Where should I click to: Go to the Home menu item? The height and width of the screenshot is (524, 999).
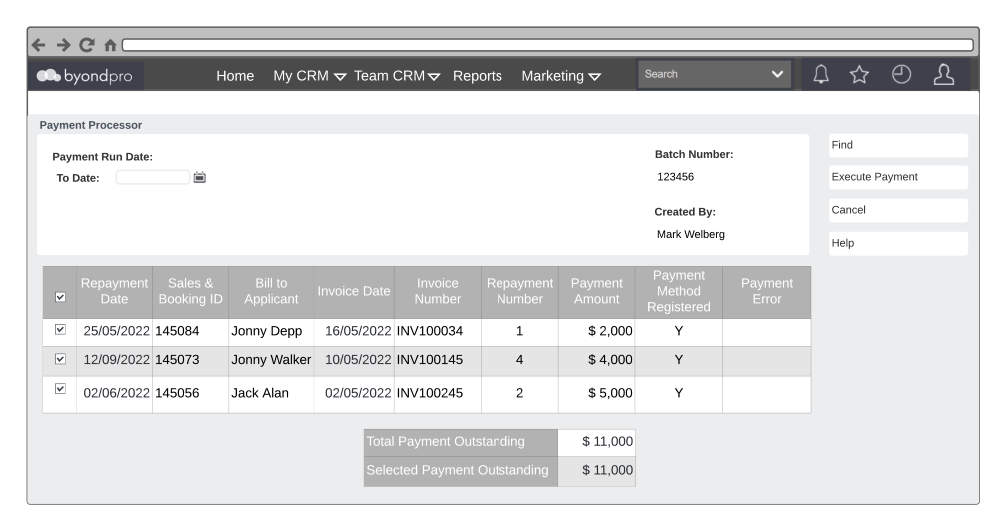pos(235,76)
